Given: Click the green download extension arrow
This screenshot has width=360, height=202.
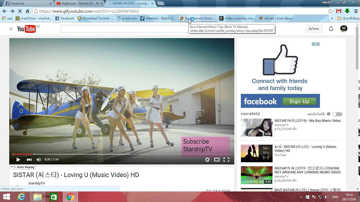Looking at the screenshot, I should (347, 11).
